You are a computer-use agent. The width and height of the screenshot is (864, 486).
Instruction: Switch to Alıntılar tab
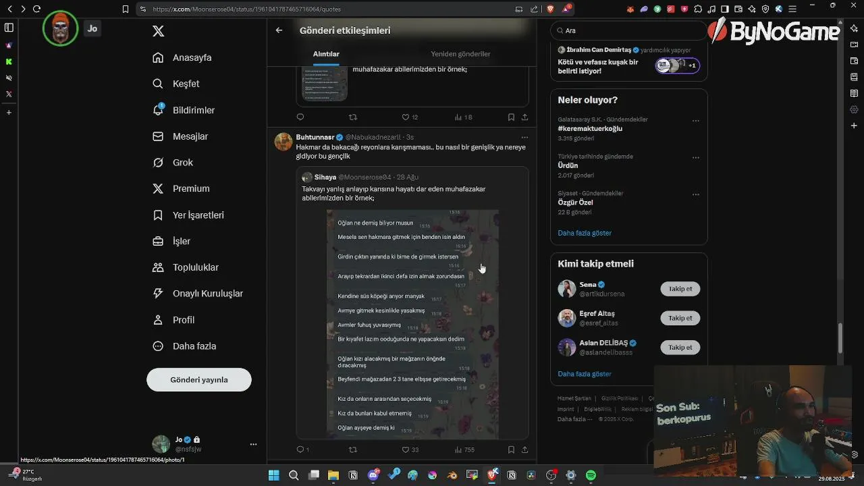pos(326,54)
